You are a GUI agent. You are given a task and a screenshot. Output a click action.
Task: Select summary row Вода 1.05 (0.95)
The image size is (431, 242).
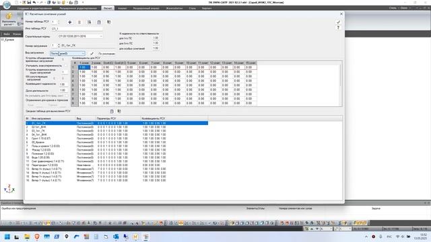(117, 157)
